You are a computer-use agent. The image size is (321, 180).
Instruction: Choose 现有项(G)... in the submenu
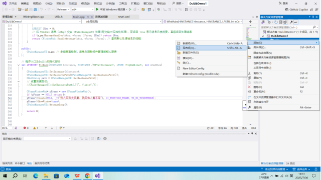click(211, 48)
